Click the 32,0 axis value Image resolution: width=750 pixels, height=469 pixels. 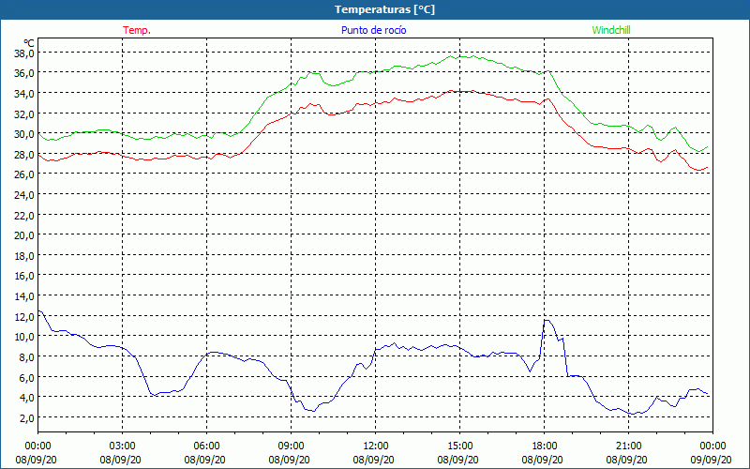coord(24,113)
